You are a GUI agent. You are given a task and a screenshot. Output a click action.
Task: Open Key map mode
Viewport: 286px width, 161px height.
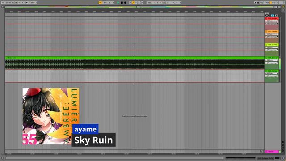[261, 3]
